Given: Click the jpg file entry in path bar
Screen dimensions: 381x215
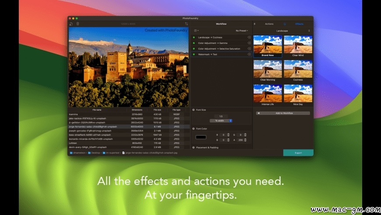Looking at the screenshot, I should click(150, 153).
